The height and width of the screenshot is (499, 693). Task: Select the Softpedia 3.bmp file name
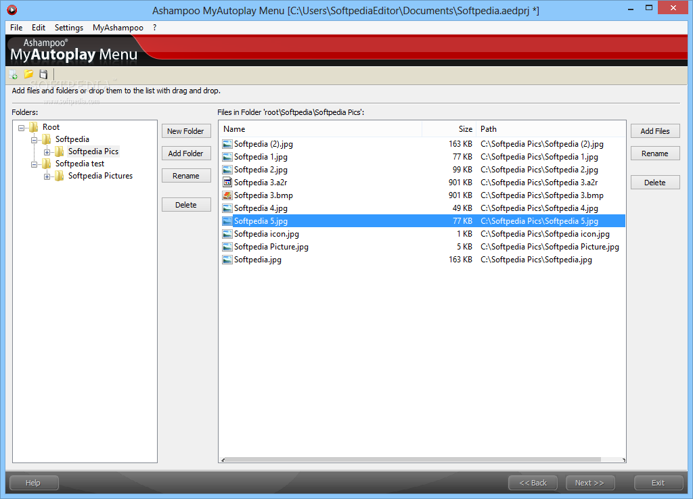[263, 195]
